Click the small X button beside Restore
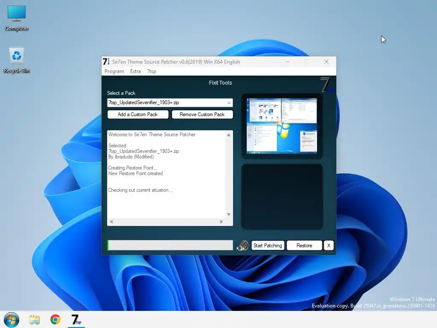The width and height of the screenshot is (437, 328). [329, 246]
